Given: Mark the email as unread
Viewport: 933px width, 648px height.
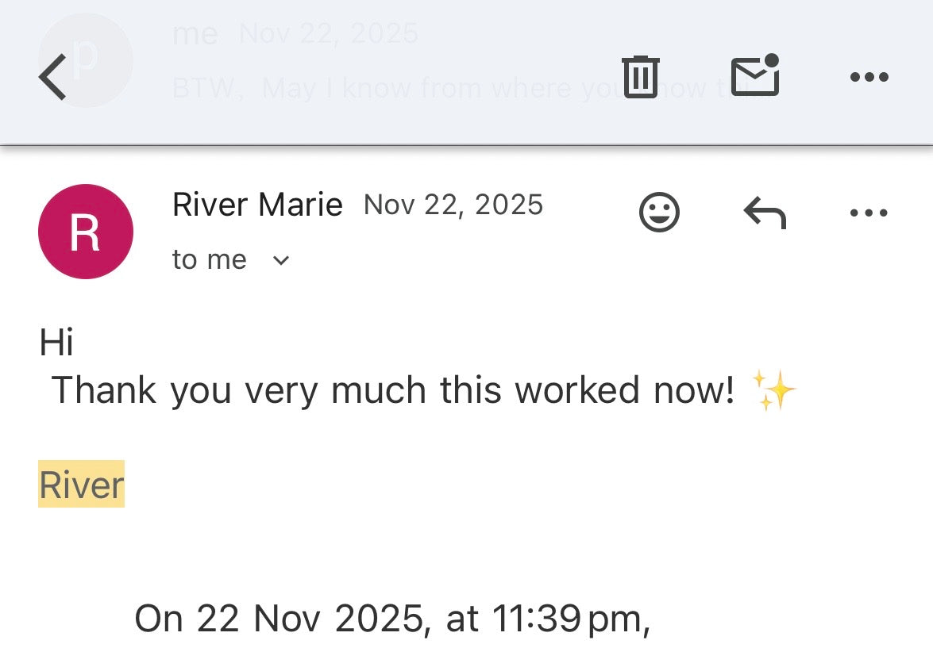Looking at the screenshot, I should pyautogui.click(x=754, y=76).
